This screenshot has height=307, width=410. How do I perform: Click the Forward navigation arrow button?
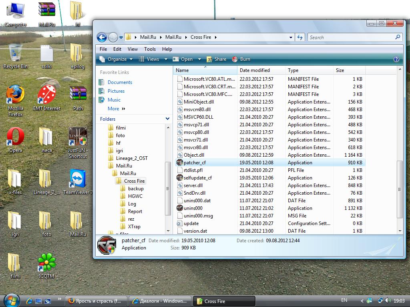113,37
